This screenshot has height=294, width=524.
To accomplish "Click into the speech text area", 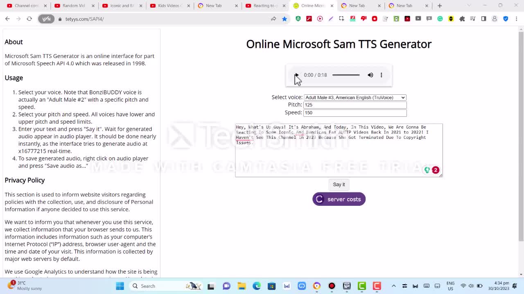I will click(x=339, y=150).
